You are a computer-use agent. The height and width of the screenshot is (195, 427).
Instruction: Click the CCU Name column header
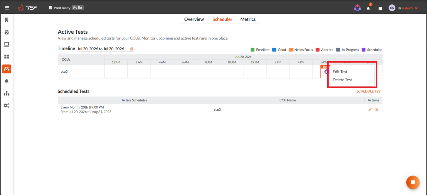click(288, 100)
